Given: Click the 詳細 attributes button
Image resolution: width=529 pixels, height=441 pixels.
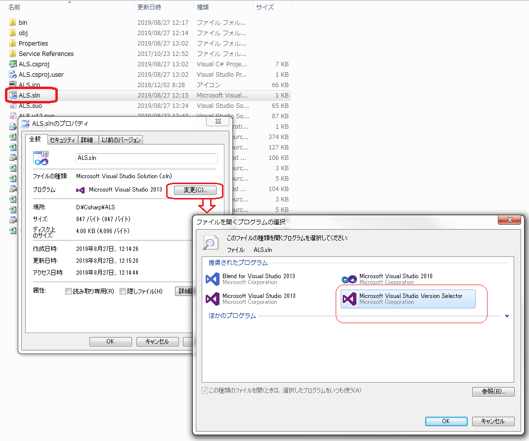Looking at the screenshot, I should point(184,291).
